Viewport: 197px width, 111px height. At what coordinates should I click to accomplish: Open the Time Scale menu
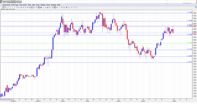(x=23, y=5)
